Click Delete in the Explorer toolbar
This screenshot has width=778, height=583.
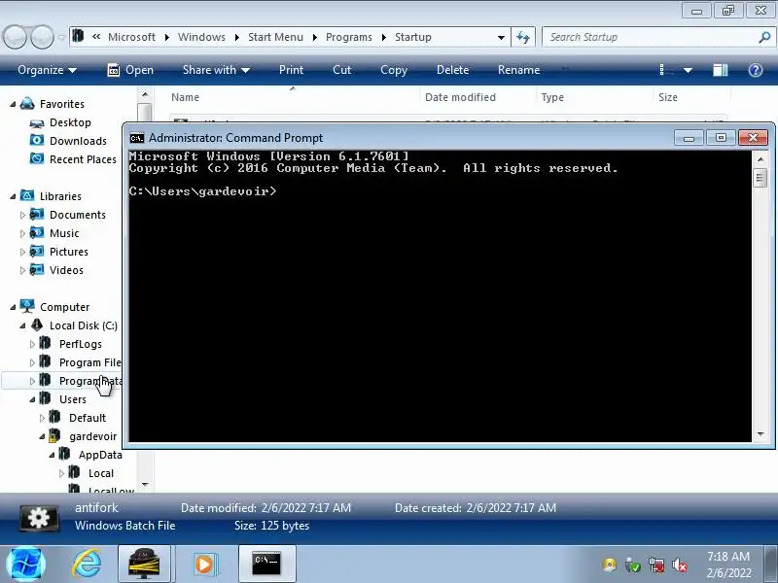click(452, 70)
